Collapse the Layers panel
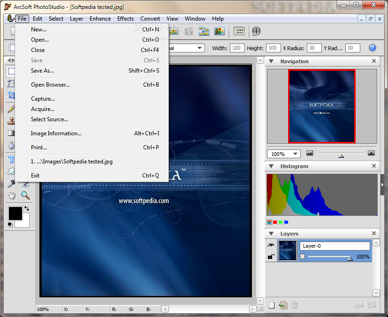This screenshot has width=388, height=317. [x=271, y=234]
